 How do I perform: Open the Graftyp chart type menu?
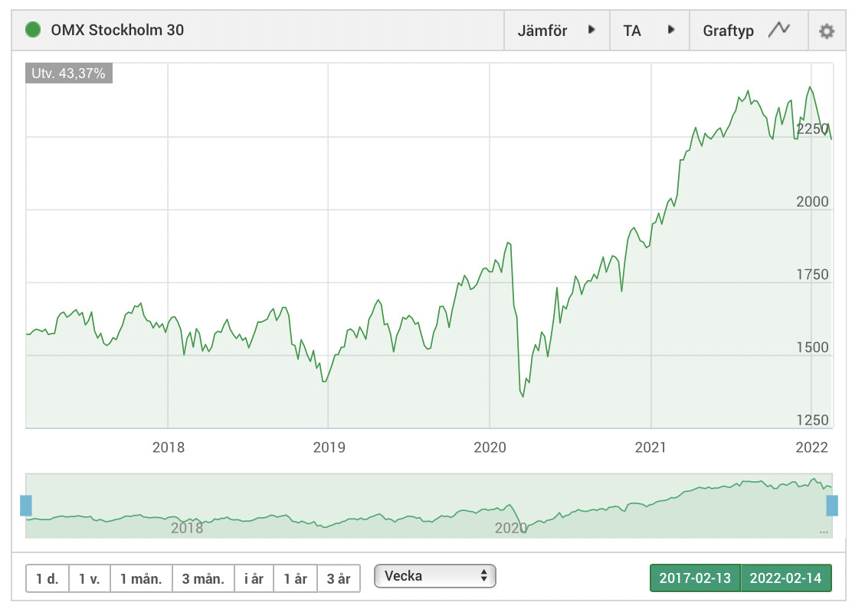[x=749, y=31]
